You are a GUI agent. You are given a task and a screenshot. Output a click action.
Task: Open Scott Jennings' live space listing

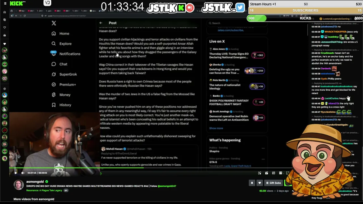(237, 116)
